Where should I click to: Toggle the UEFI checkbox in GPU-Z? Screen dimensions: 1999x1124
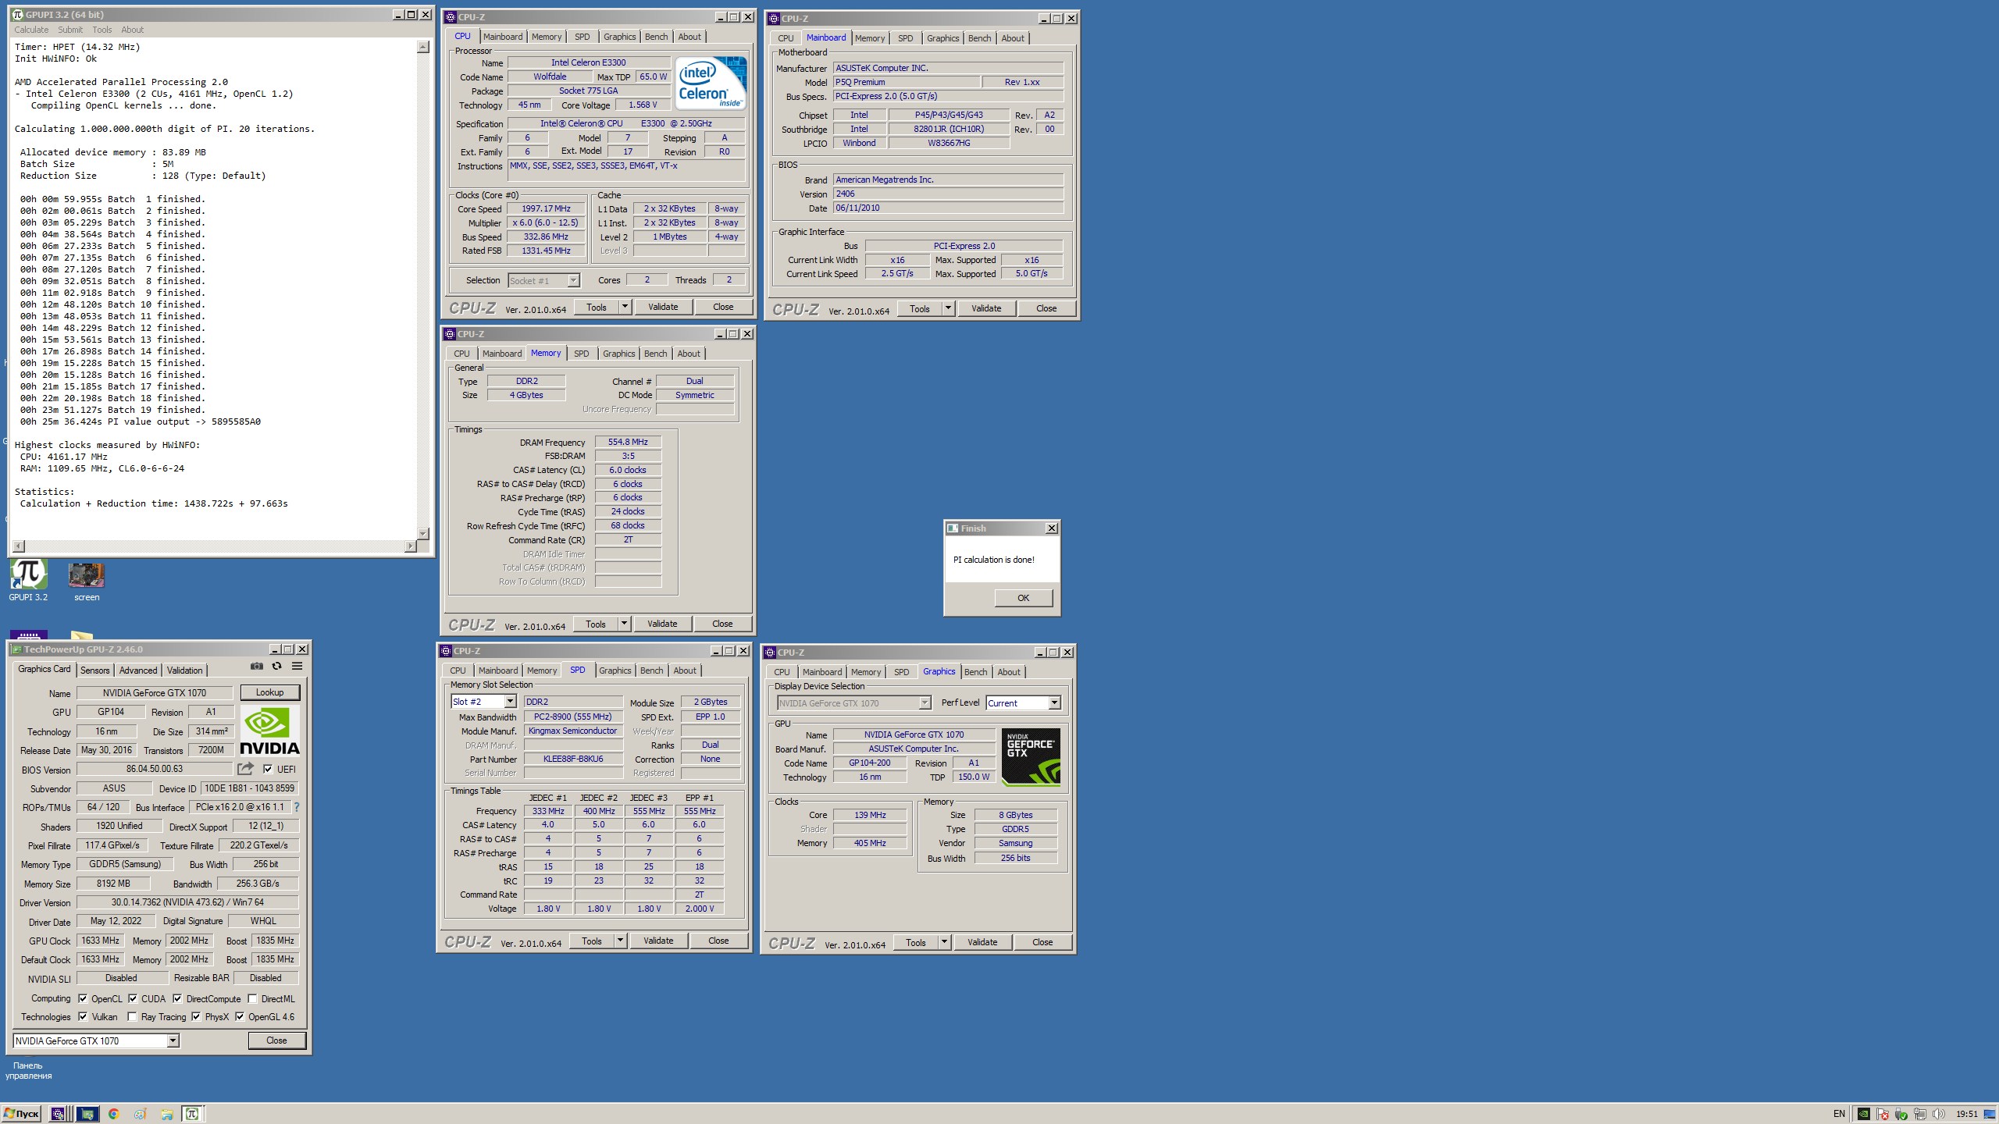268,769
